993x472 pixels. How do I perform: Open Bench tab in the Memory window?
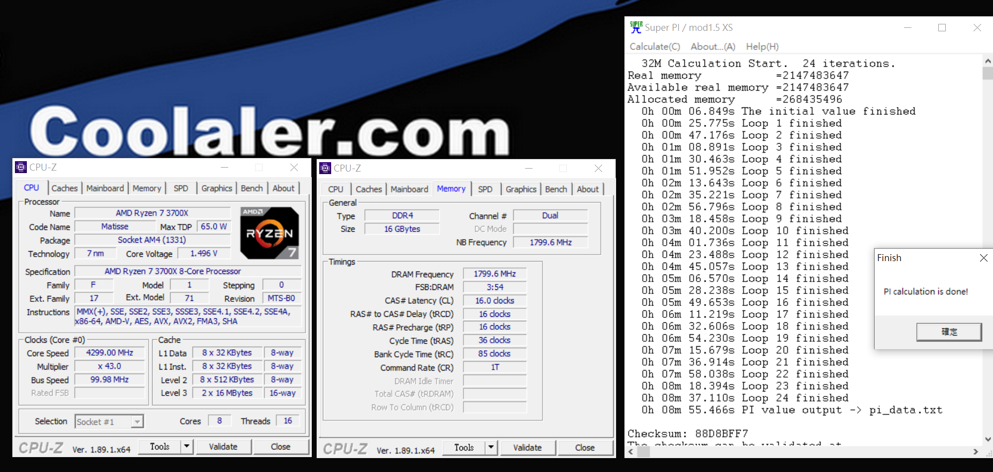point(556,189)
